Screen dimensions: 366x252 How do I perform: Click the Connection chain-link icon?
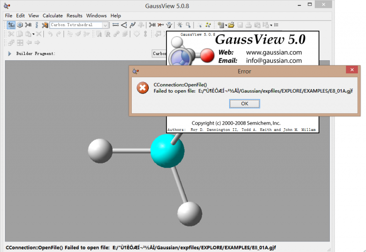[x=116, y=34]
